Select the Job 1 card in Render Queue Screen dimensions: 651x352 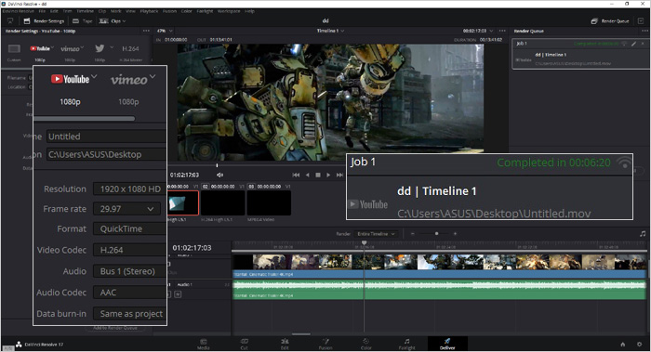point(580,54)
